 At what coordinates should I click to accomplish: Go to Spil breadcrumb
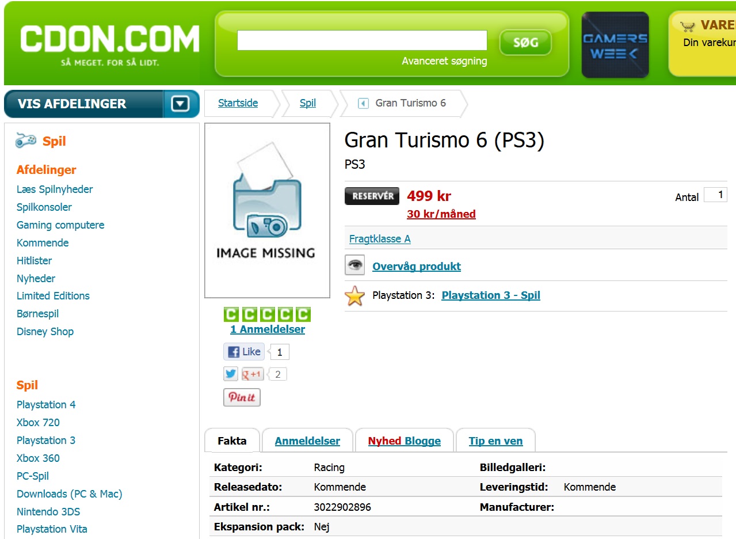[x=308, y=103]
